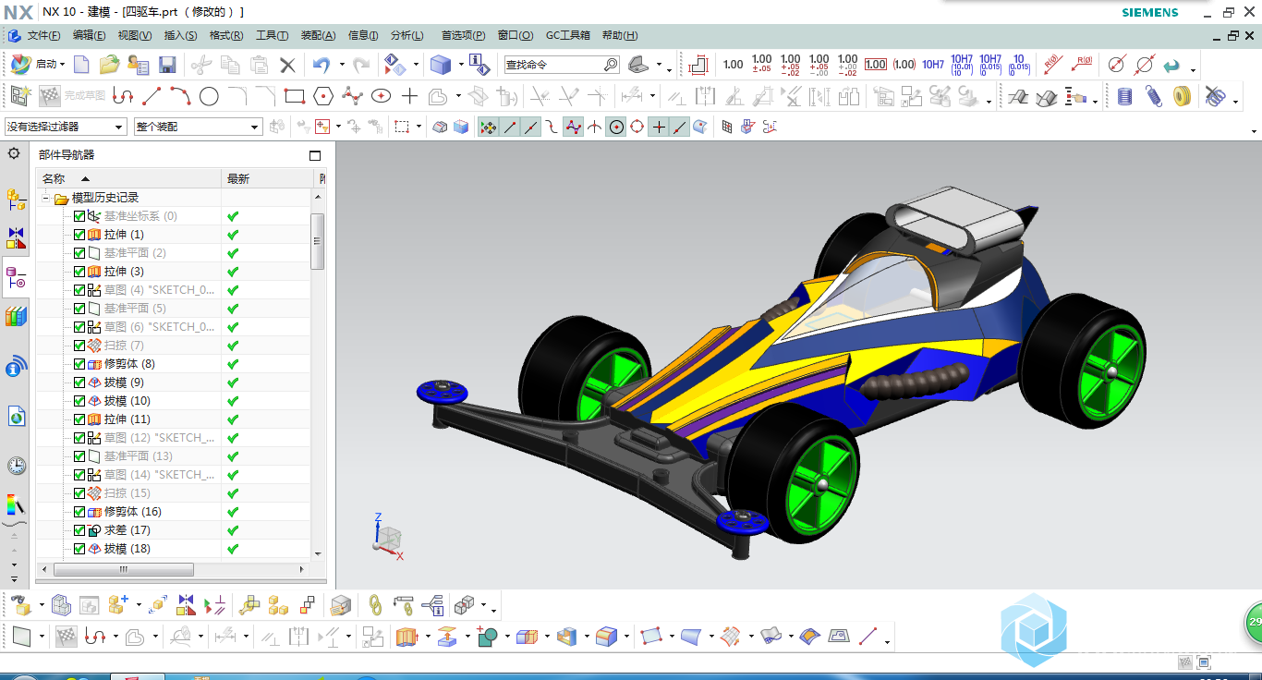Screen dimensions: 1262x680
Task: Open dropdown arrow beside the blue cube icon
Action: (461, 65)
